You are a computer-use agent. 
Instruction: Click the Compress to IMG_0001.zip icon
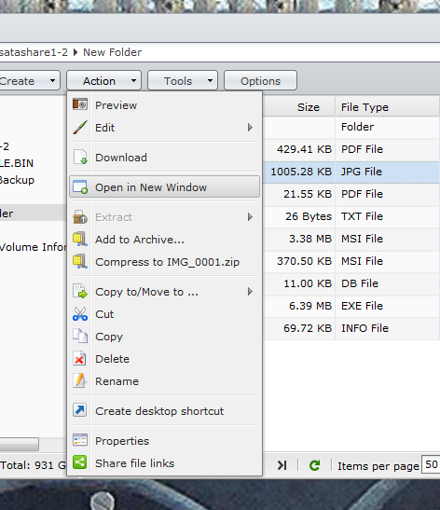pyautogui.click(x=80, y=261)
